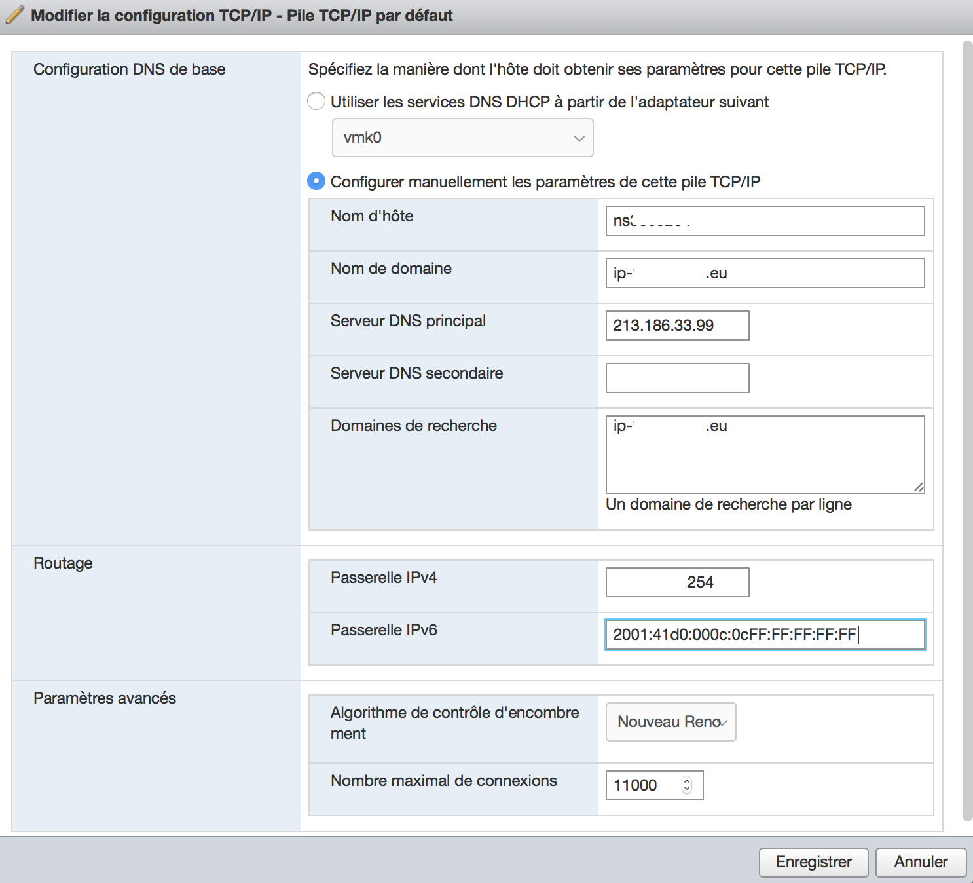This screenshot has height=883, width=973.
Task: Click the vertical scrollbar on the right
Action: 966,426
